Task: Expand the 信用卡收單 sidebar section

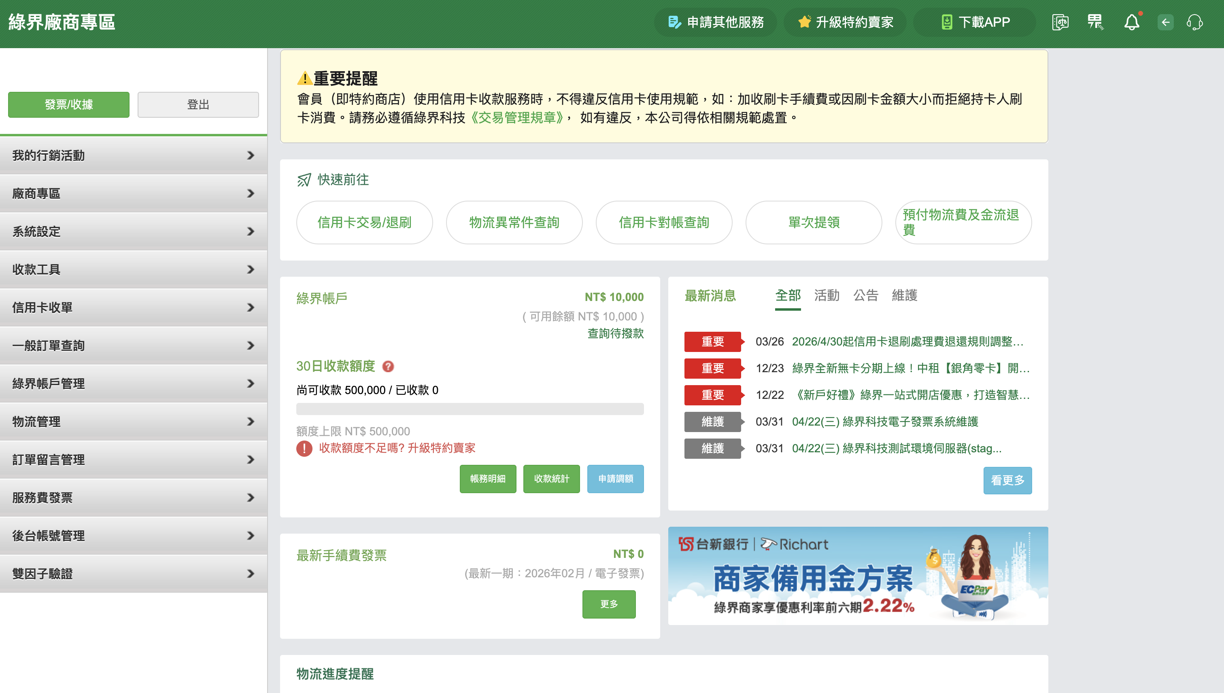Action: pyautogui.click(x=134, y=307)
